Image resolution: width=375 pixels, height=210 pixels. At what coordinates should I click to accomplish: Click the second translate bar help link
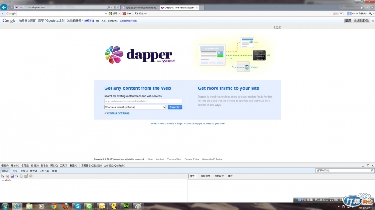(128, 21)
